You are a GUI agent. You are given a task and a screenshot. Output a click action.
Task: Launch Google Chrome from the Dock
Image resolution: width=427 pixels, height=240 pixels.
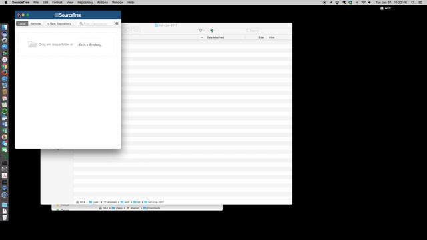(5, 66)
